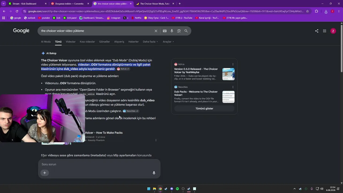343x193 pixels.
Task: Expand the Daha fazla dropdown
Action: 150,42
